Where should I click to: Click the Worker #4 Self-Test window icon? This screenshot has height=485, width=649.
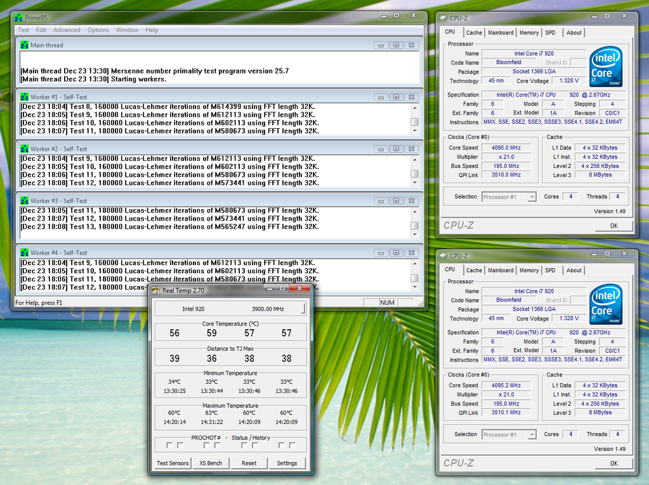(x=24, y=252)
